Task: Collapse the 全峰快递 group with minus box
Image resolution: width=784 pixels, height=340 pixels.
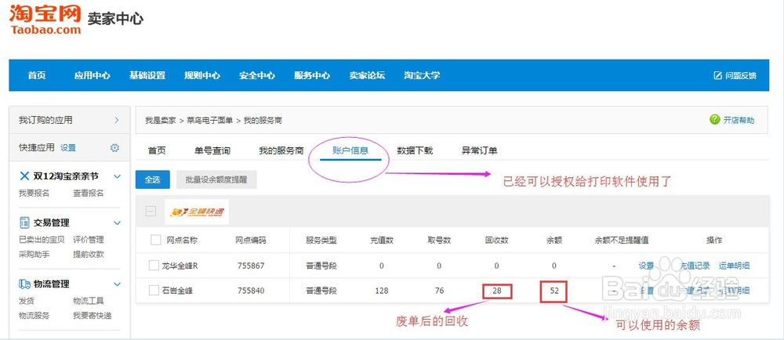Action: point(151,212)
